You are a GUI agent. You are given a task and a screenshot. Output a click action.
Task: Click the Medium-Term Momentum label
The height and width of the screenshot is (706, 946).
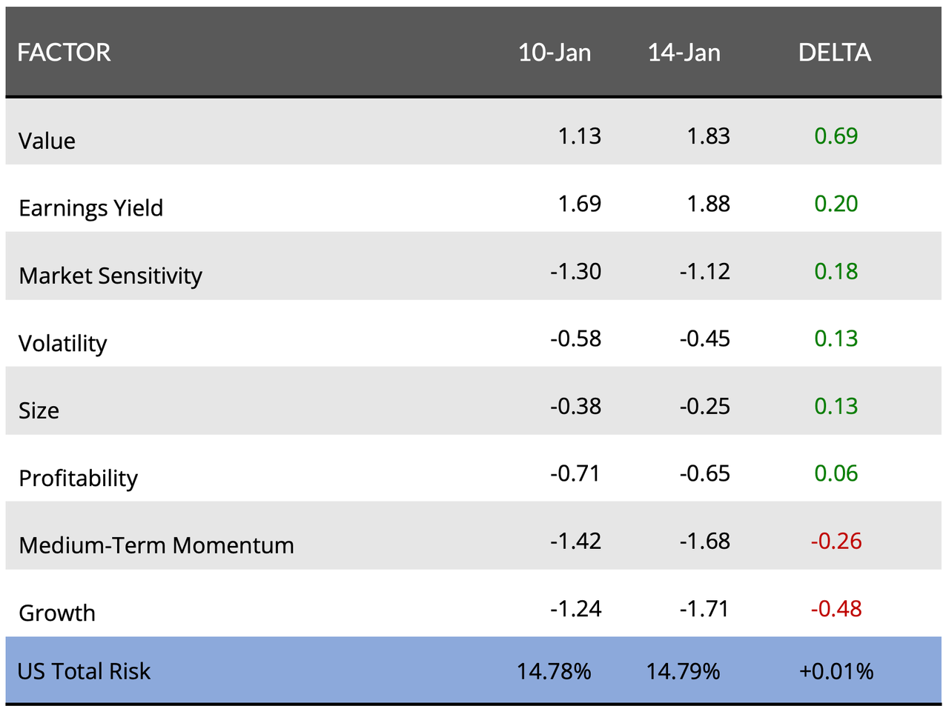tap(156, 545)
